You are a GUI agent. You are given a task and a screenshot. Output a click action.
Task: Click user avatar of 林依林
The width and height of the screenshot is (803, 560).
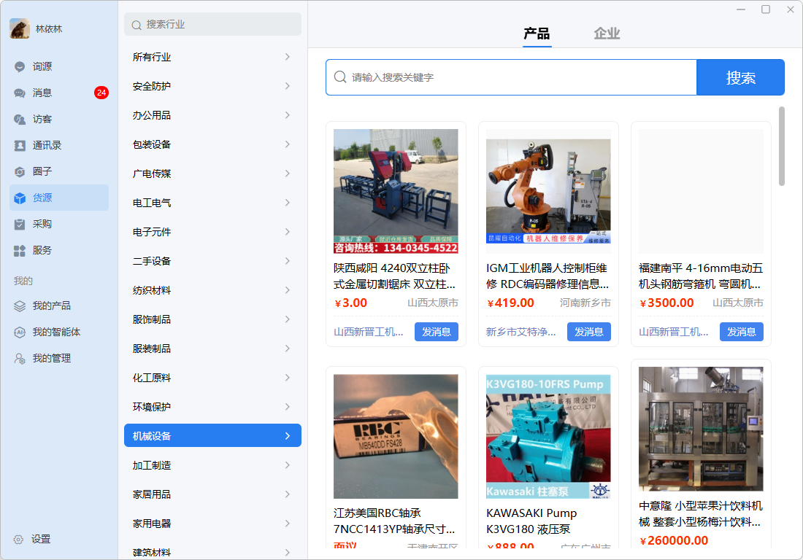click(20, 28)
